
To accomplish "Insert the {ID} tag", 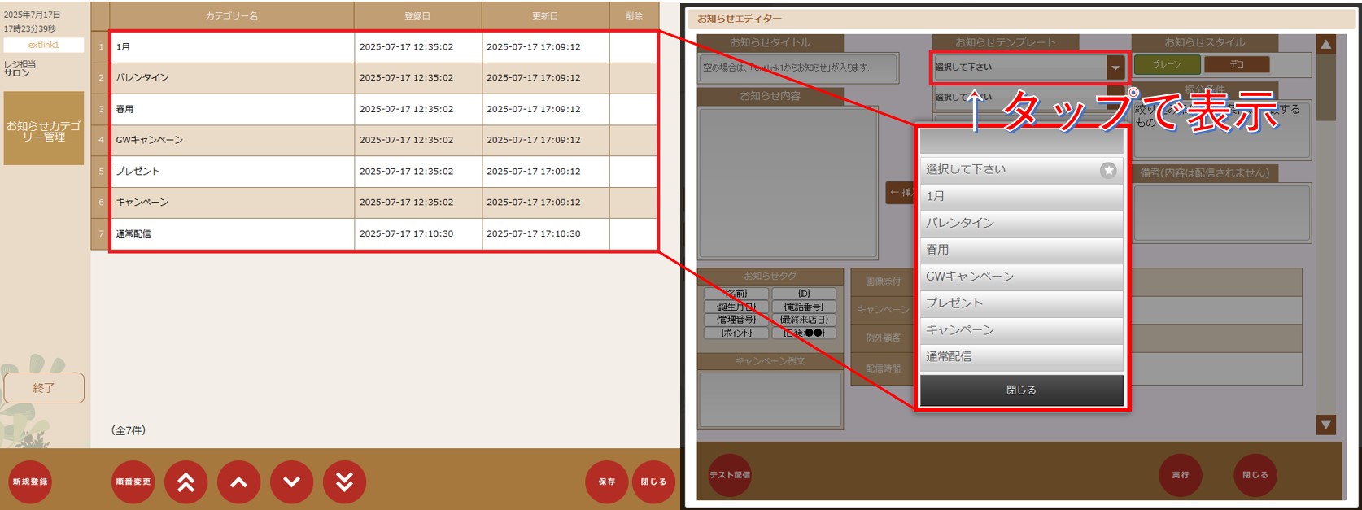I will [x=804, y=294].
